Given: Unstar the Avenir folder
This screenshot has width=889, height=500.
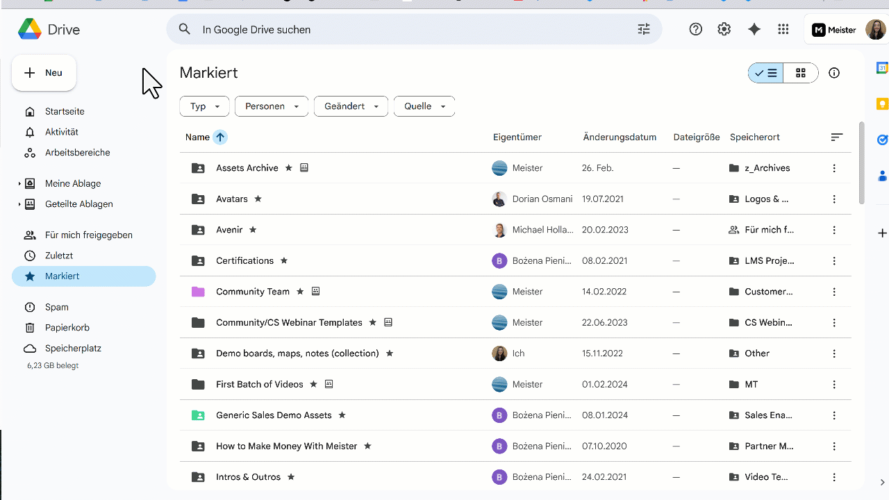Looking at the screenshot, I should pyautogui.click(x=253, y=229).
